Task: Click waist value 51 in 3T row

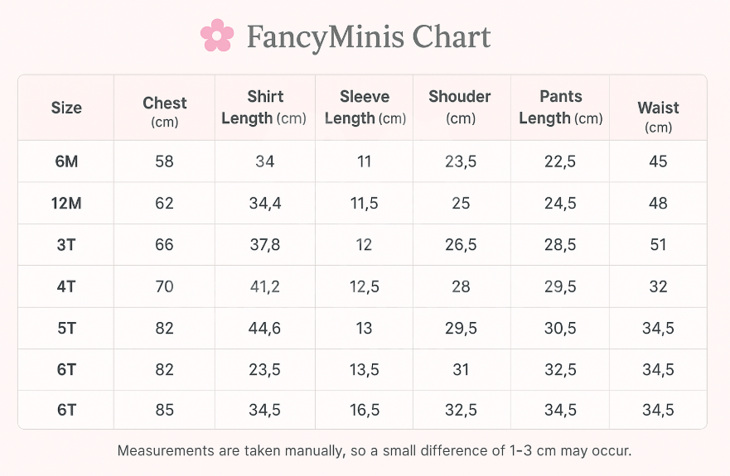Action: pos(658,245)
